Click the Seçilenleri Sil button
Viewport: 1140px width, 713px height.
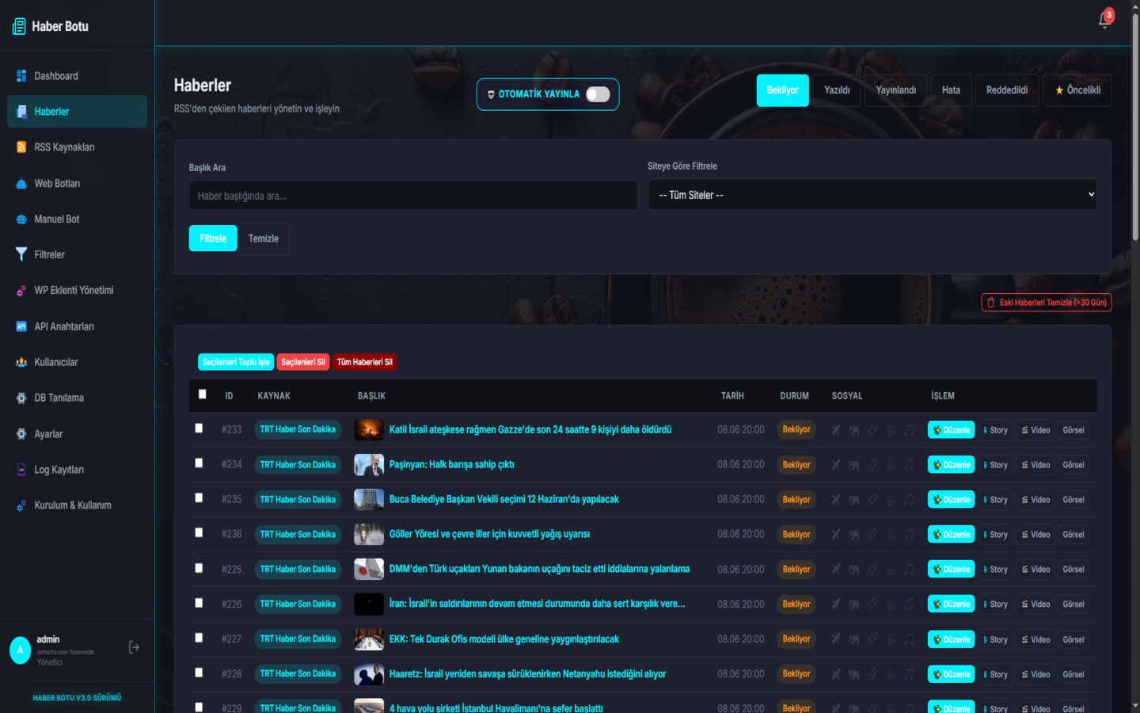(x=303, y=362)
